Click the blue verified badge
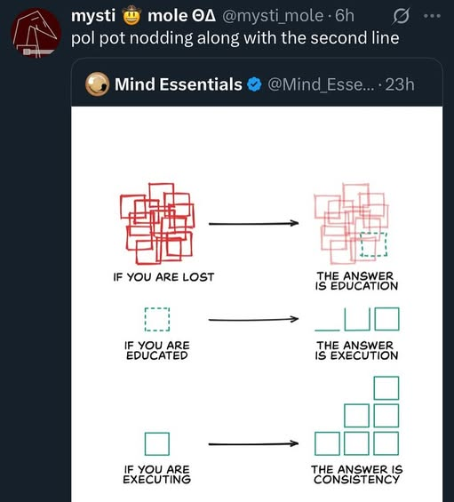The height and width of the screenshot is (502, 454). coord(254,84)
